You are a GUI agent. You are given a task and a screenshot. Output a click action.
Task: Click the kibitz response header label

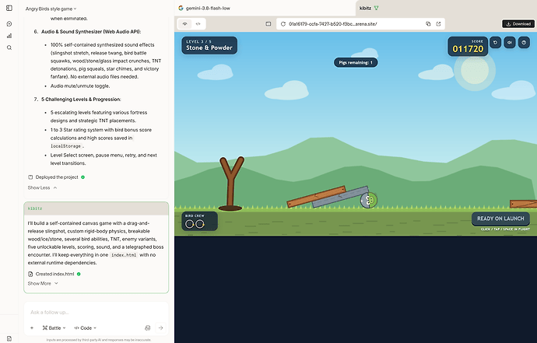click(35, 208)
